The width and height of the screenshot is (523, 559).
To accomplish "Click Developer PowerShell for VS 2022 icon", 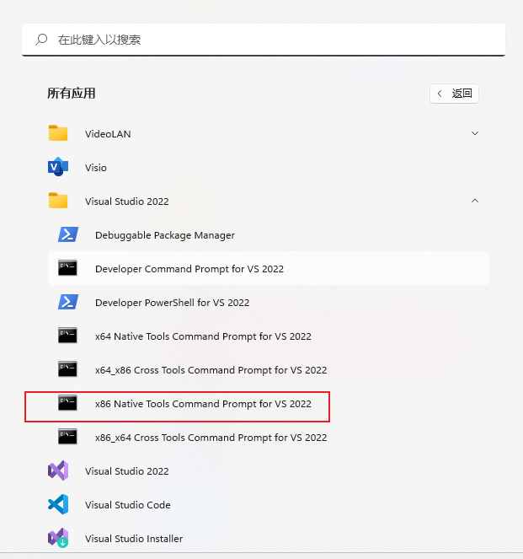I will pyautogui.click(x=68, y=302).
